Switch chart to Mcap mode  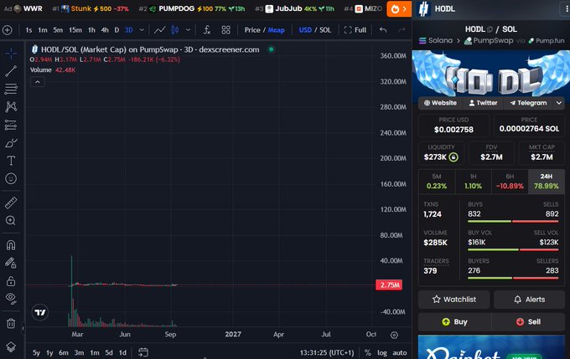coord(277,30)
